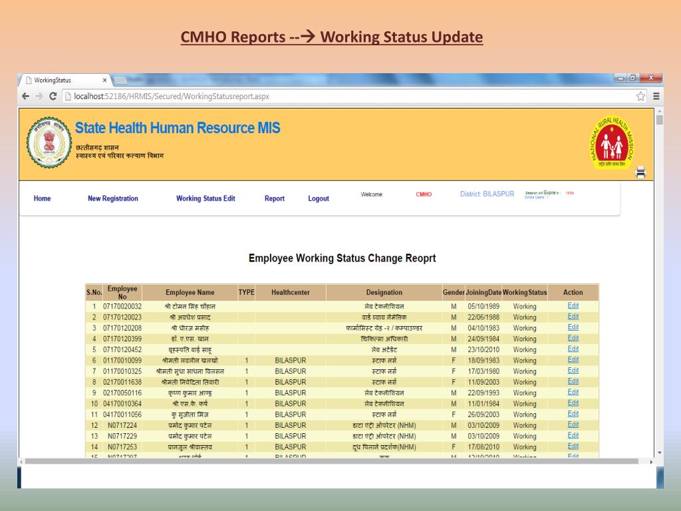
Task: Click the red CMHO username text
Action: [x=424, y=194]
